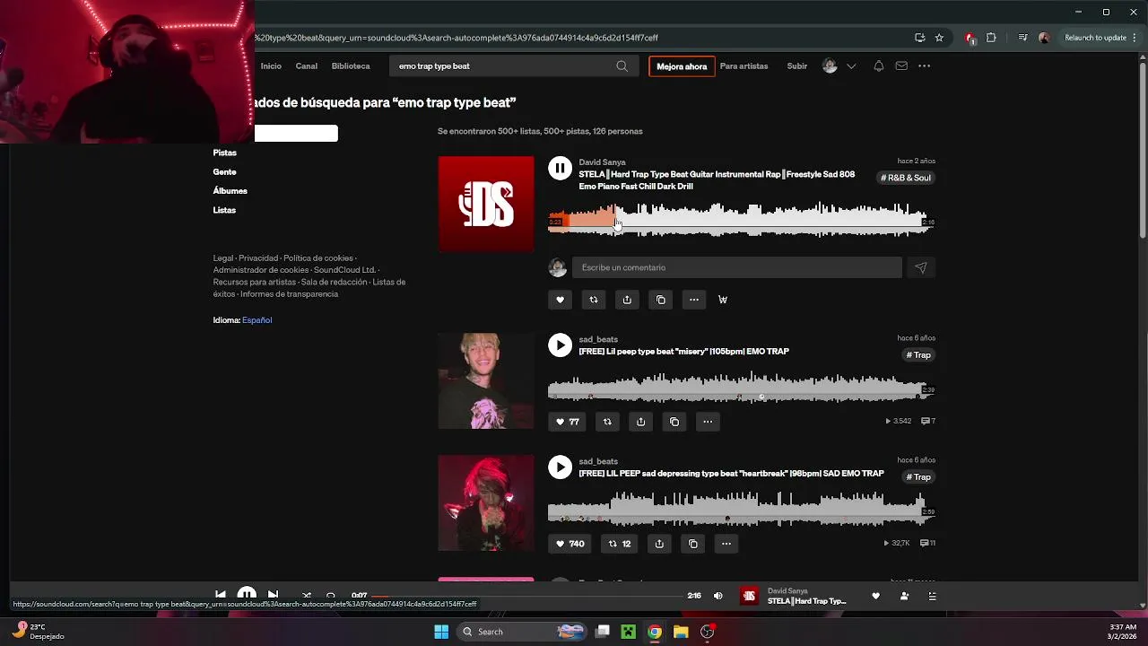Image resolution: width=1148 pixels, height=646 pixels.
Task: Click the Subir upload link
Action: [796, 66]
